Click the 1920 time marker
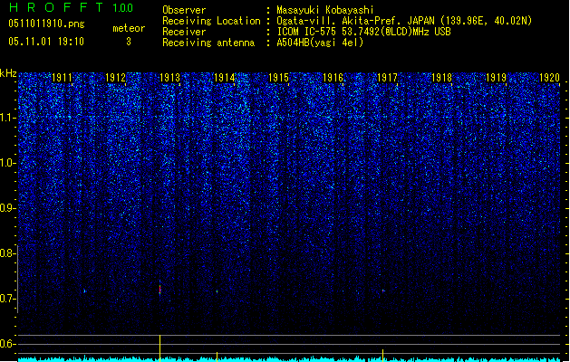This screenshot has height=362, width=570. point(550,78)
